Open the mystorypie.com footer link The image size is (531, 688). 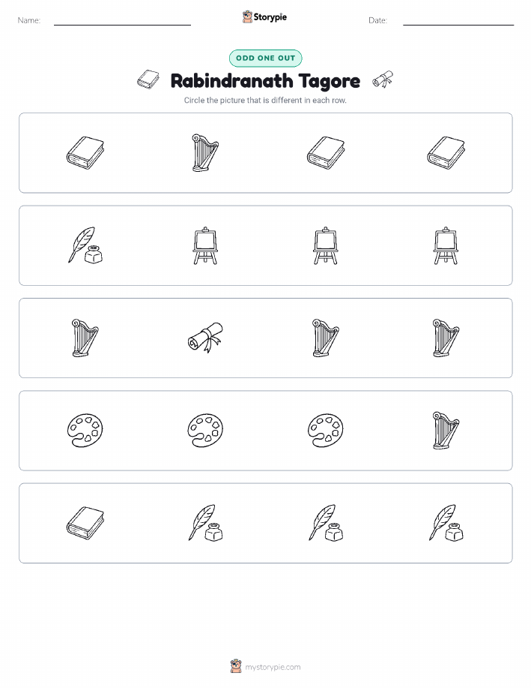265,666
